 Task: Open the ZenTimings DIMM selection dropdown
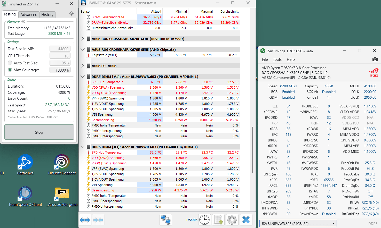click(x=298, y=223)
